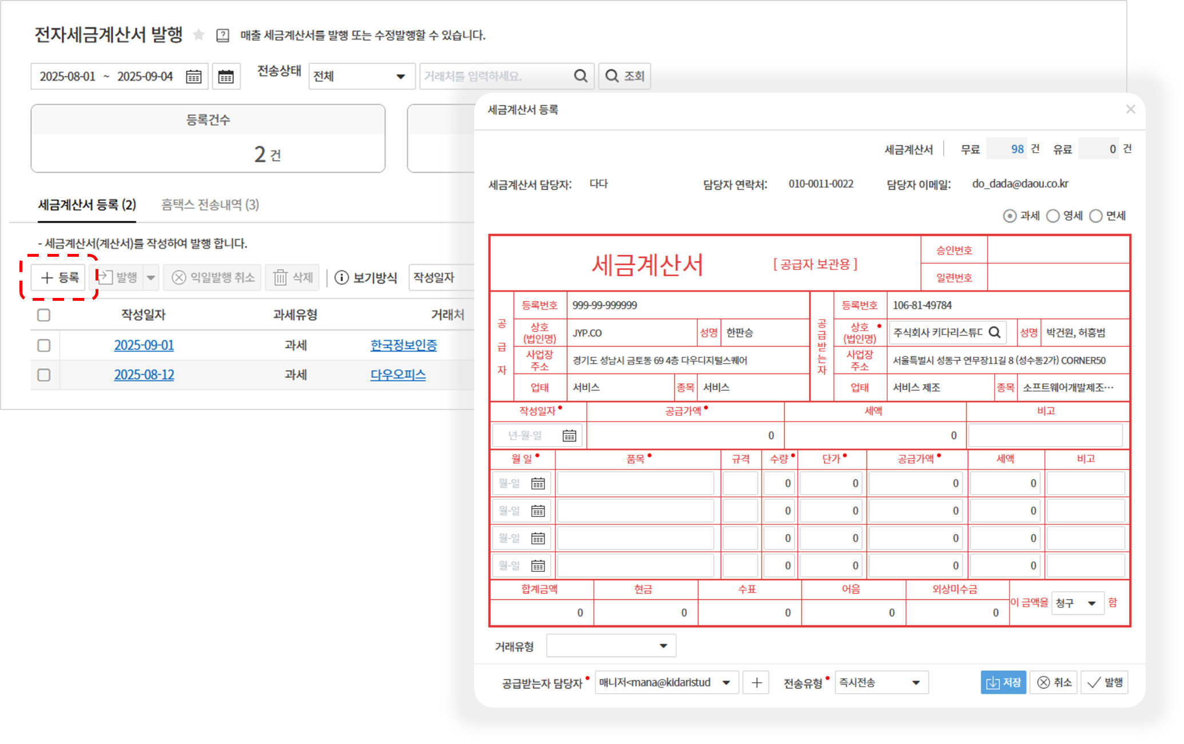Check the row checkbox for 2025-09-01

44,345
